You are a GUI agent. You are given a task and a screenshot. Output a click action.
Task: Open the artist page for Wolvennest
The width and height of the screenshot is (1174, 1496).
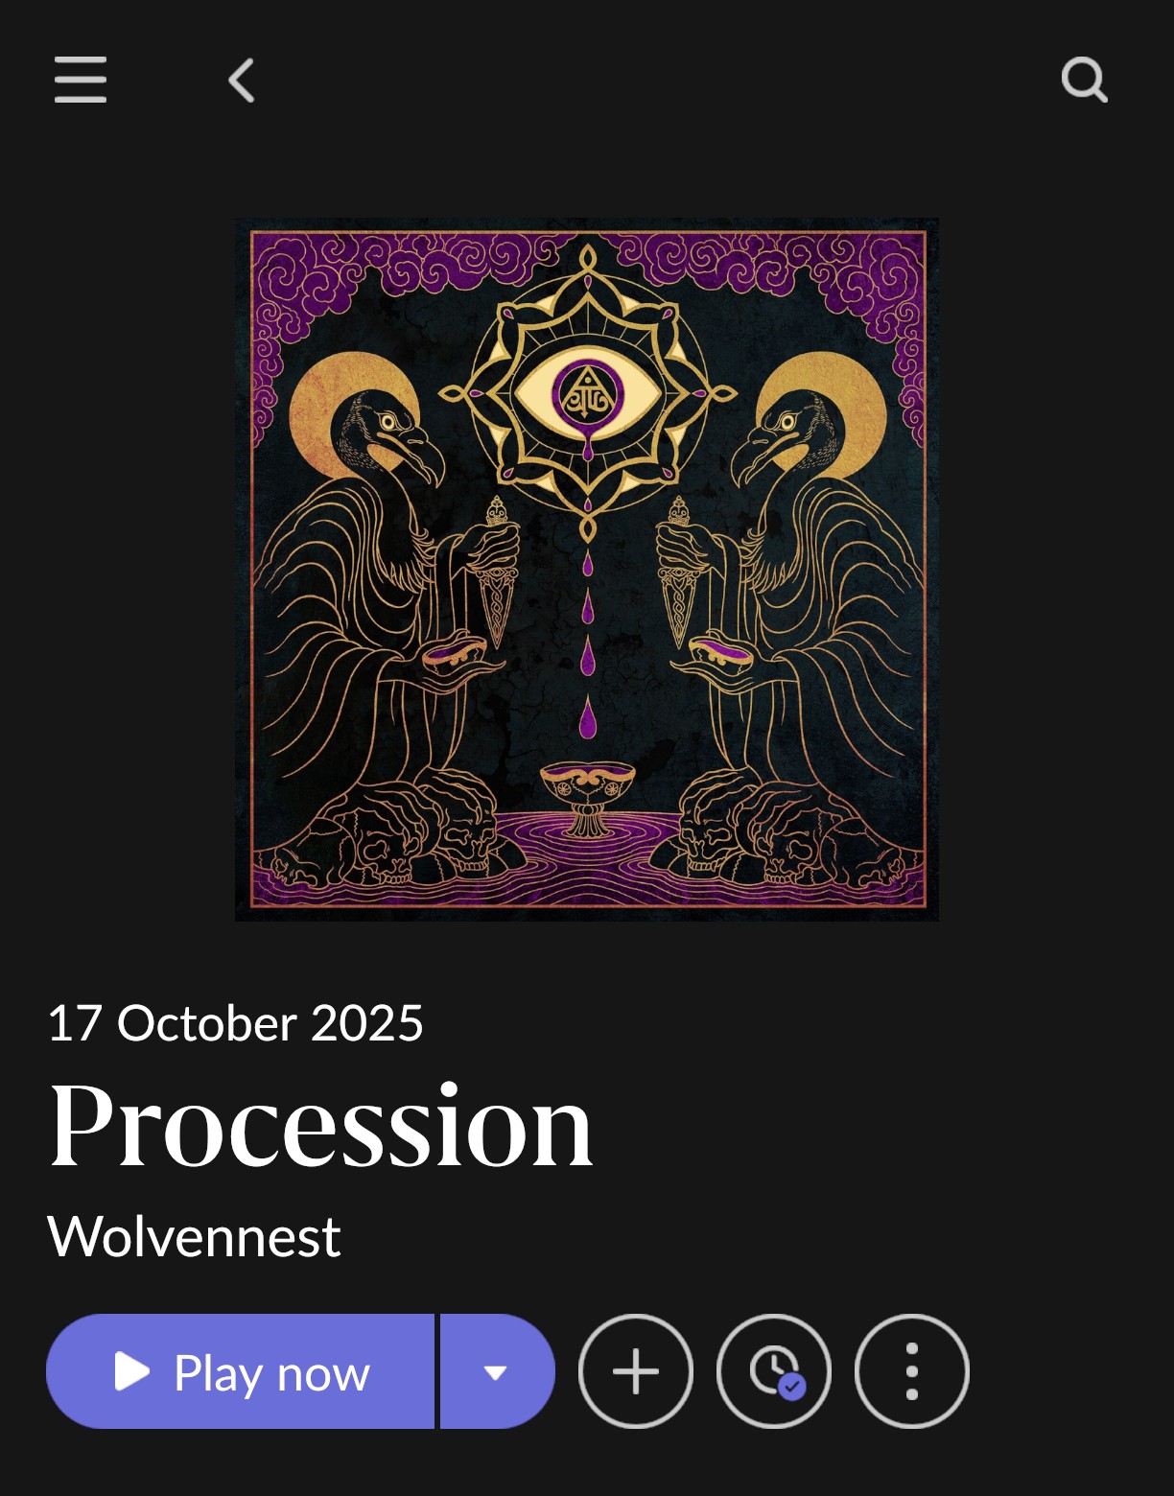(194, 1236)
